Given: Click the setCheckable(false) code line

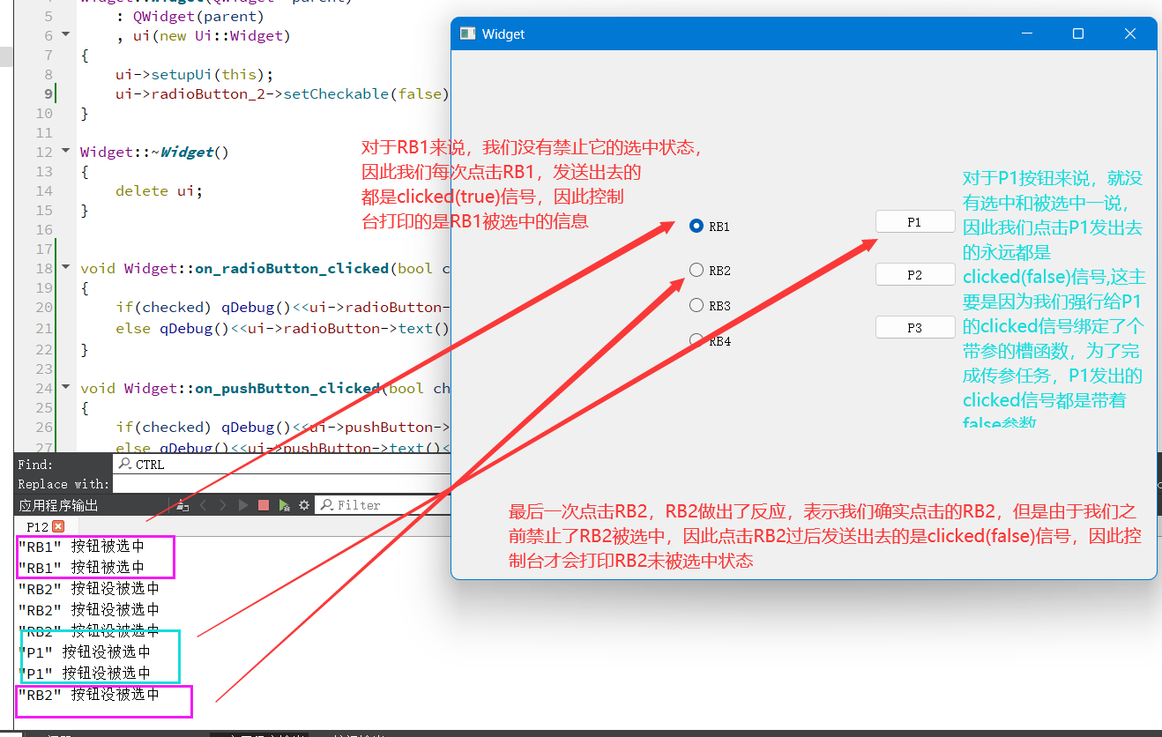Looking at the screenshot, I should pos(282,93).
